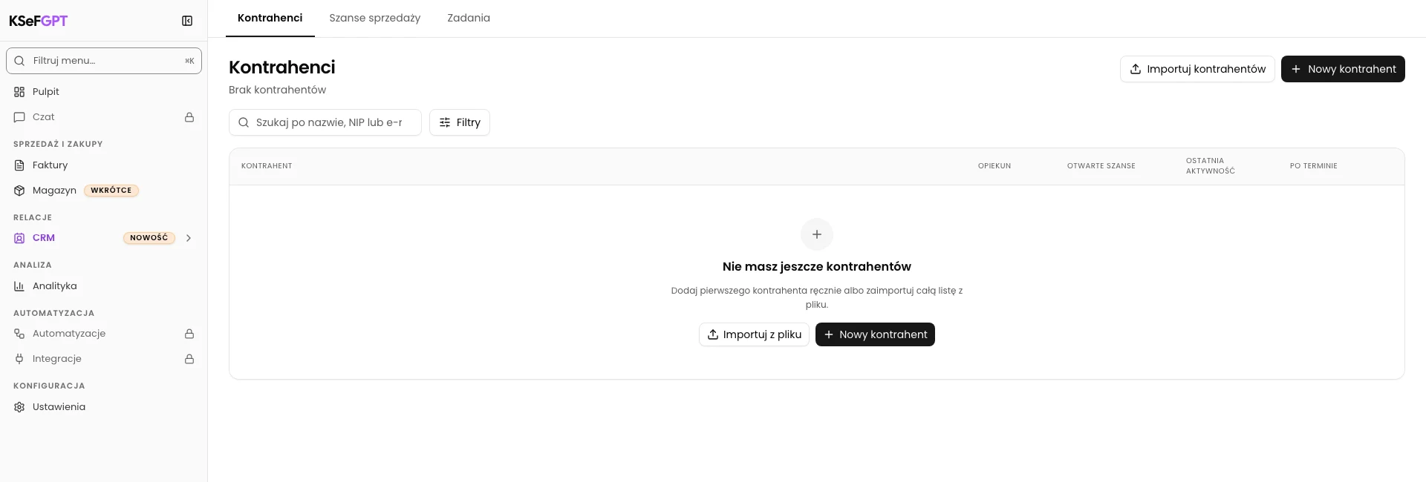1426x482 pixels.
Task: Click the OSTATNIA AKTYWNOŚĆ column header
Action: (x=1211, y=166)
